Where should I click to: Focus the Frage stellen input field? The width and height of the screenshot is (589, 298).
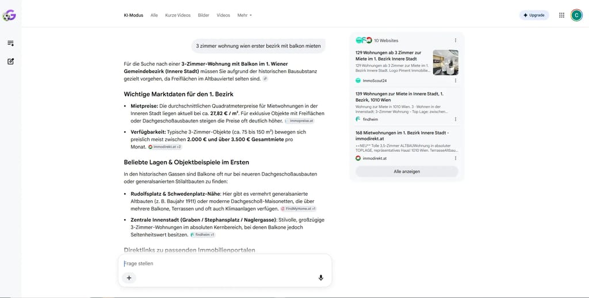click(x=225, y=264)
